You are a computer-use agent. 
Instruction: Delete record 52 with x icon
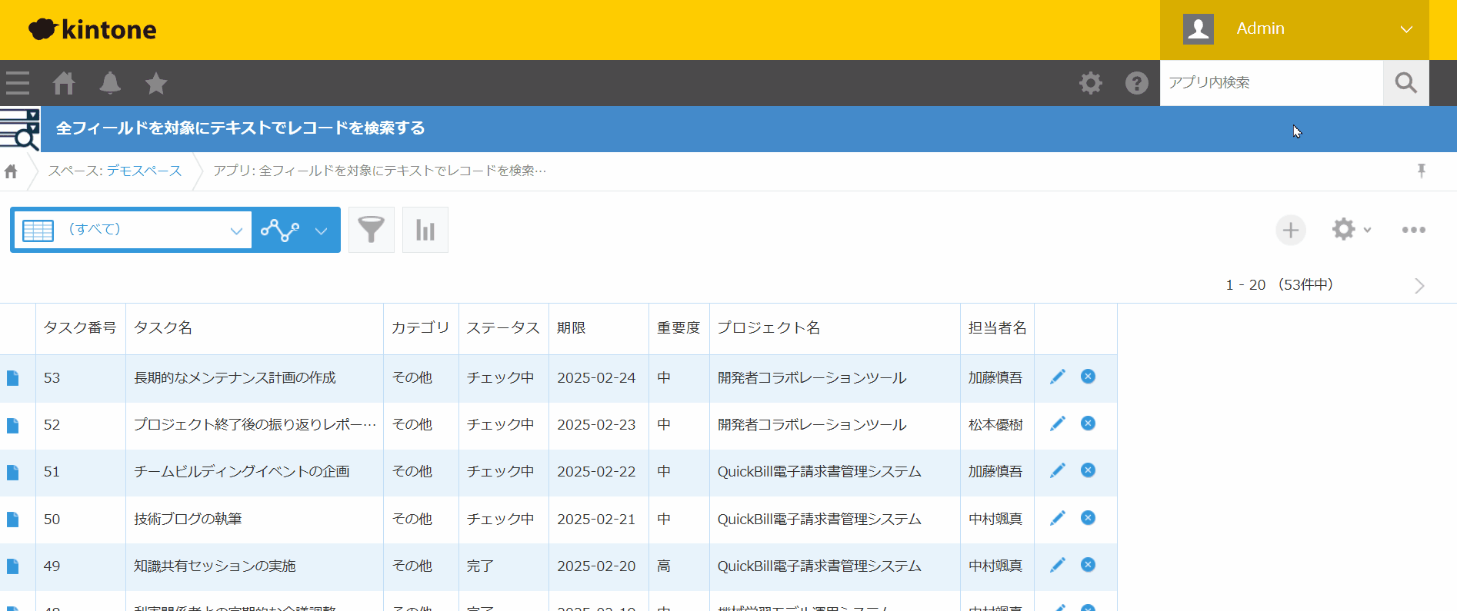point(1088,423)
